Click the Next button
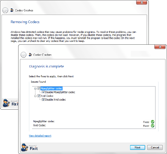Image resolution: width=167 pixels, height=154 pixels. coord(137,147)
